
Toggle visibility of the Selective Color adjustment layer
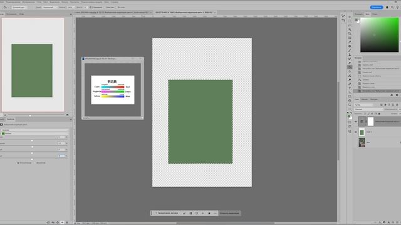tap(356, 122)
